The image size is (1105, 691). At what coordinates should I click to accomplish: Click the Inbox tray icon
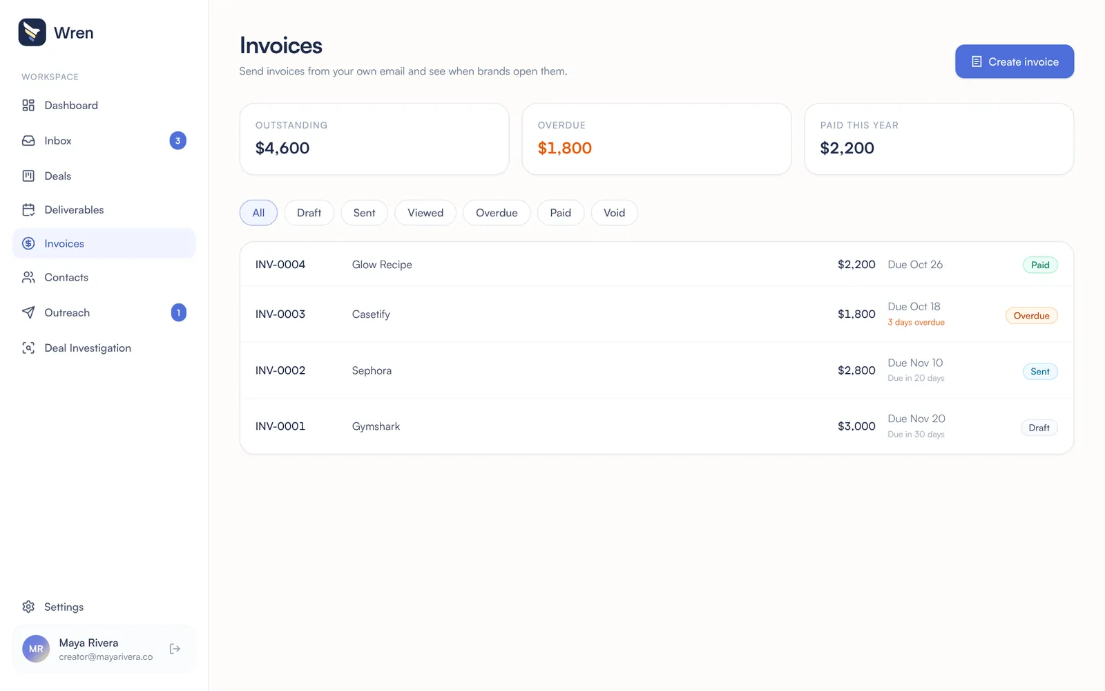[28, 140]
